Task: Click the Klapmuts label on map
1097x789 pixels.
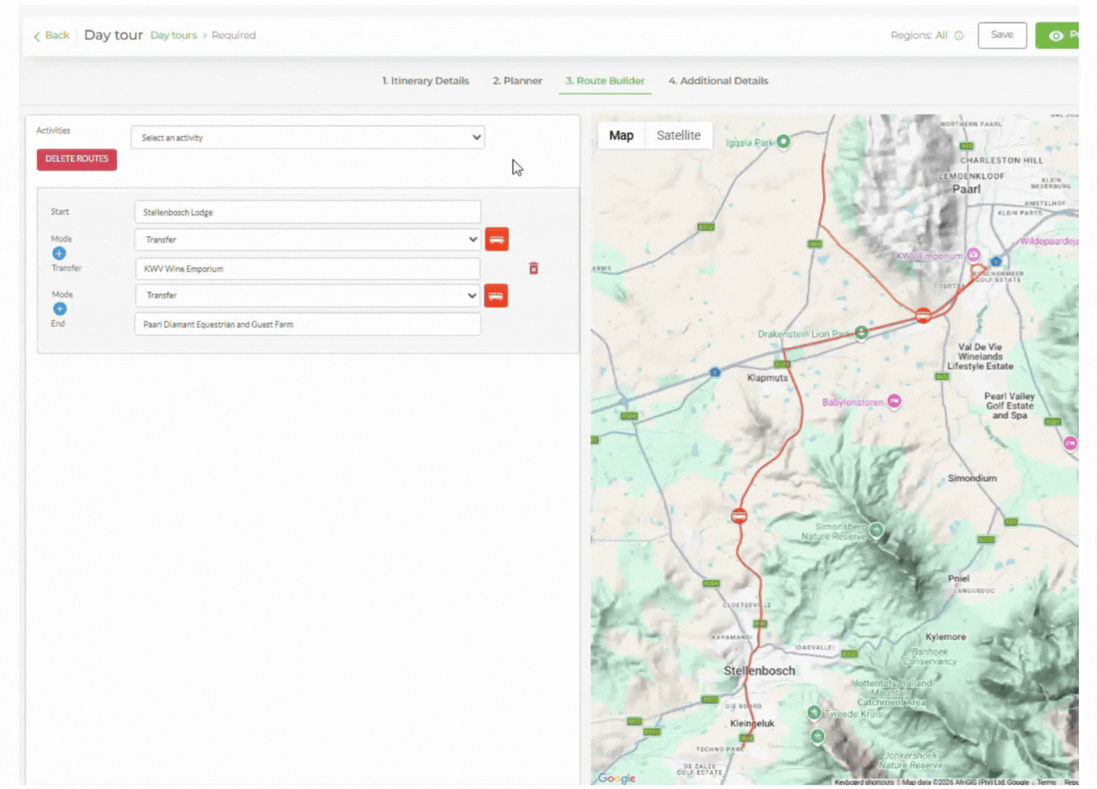Action: pyautogui.click(x=767, y=378)
